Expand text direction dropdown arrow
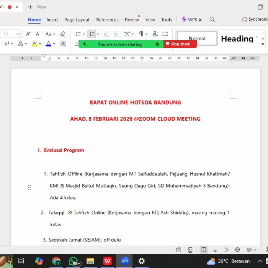The image size is (268, 268). pos(132,34)
